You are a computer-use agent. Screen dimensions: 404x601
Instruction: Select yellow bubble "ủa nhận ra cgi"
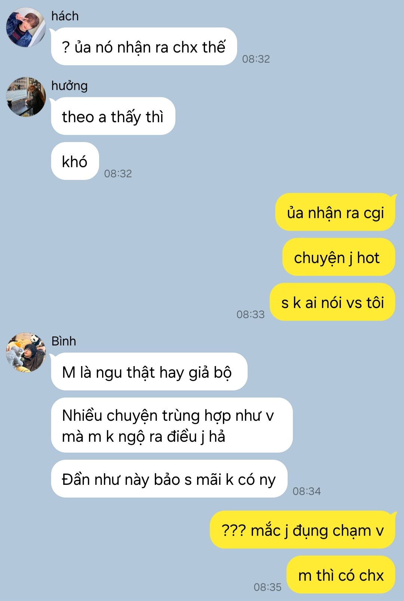tap(336, 212)
